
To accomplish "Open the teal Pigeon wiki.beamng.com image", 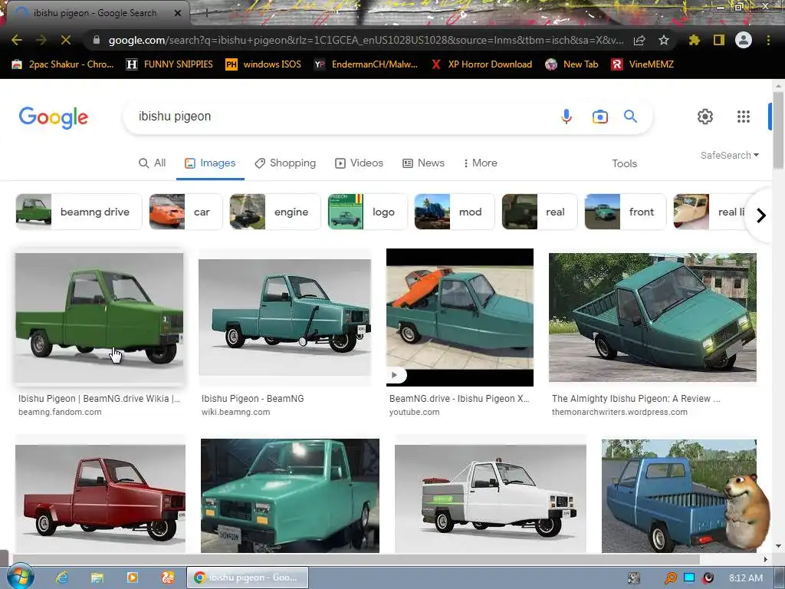I will click(285, 317).
